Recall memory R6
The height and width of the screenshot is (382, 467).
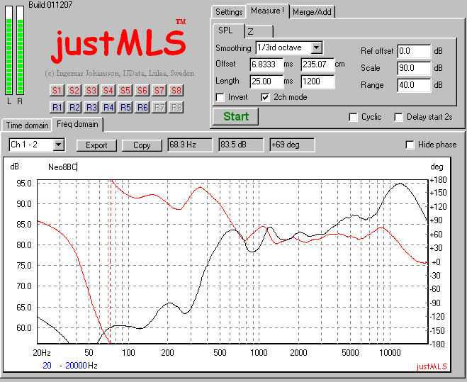[x=142, y=107]
